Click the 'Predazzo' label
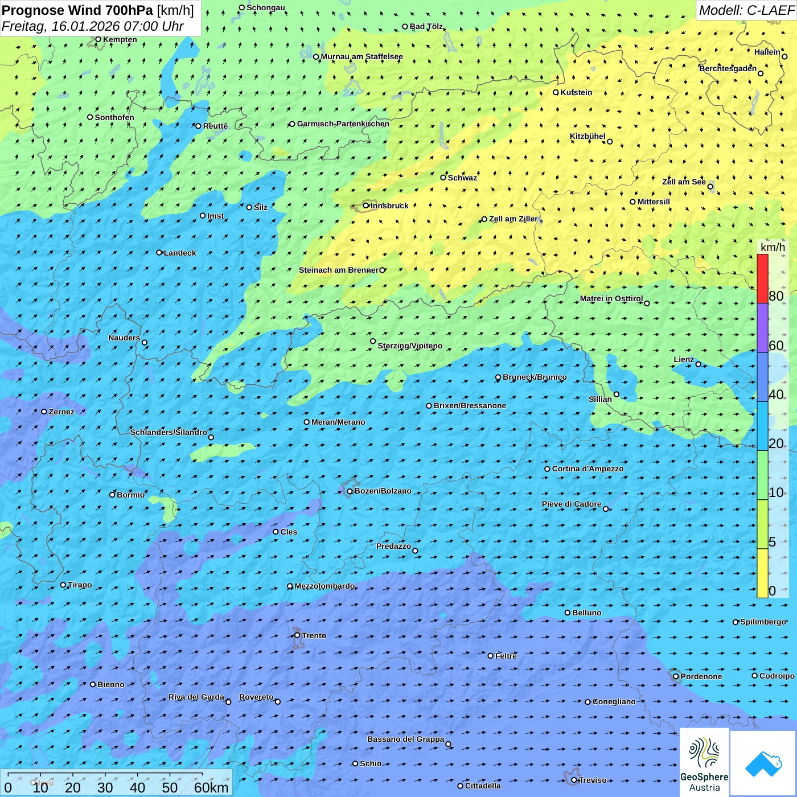The image size is (797, 797). pyautogui.click(x=393, y=546)
